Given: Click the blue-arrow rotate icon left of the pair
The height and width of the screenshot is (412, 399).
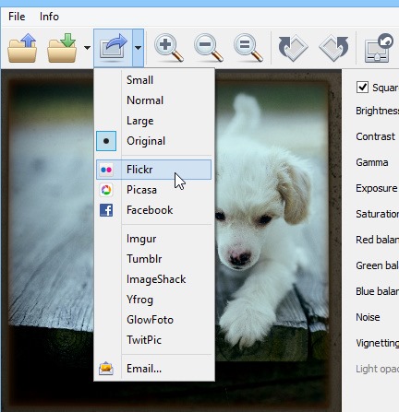Looking at the screenshot, I should click(293, 48).
